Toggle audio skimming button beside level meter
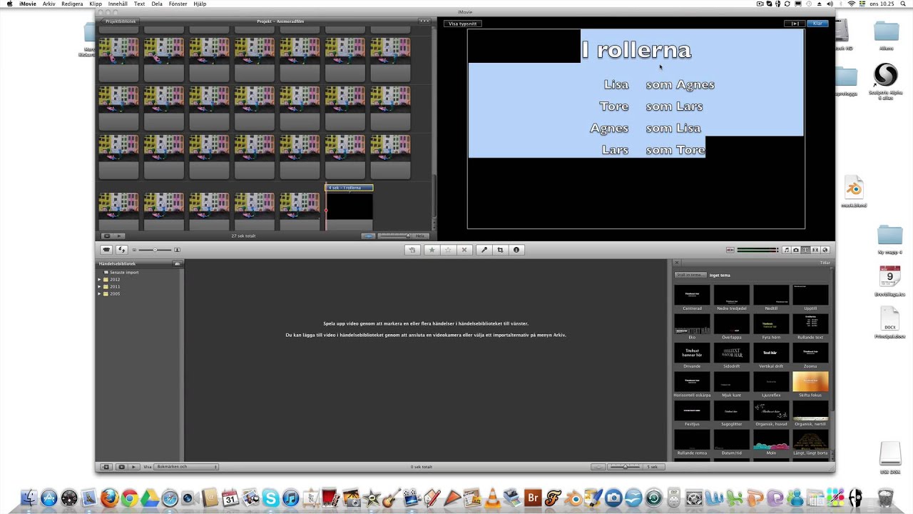This screenshot has height=514, width=913. click(730, 250)
